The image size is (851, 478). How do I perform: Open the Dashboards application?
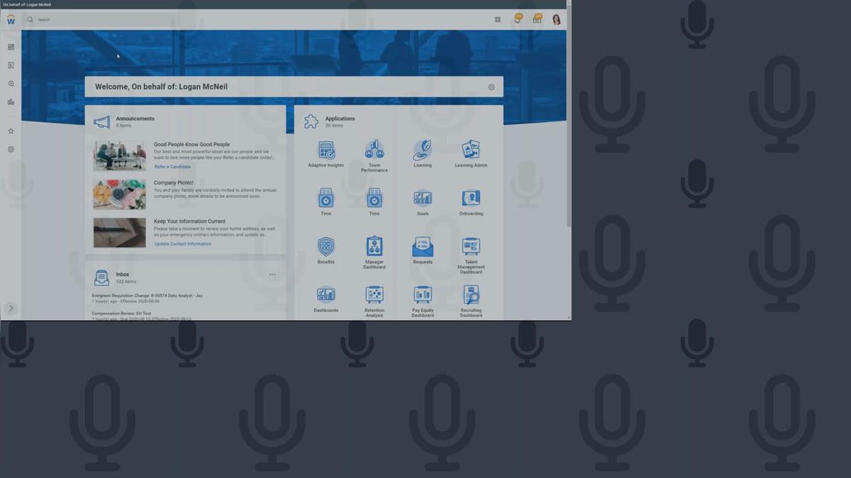pos(326,294)
